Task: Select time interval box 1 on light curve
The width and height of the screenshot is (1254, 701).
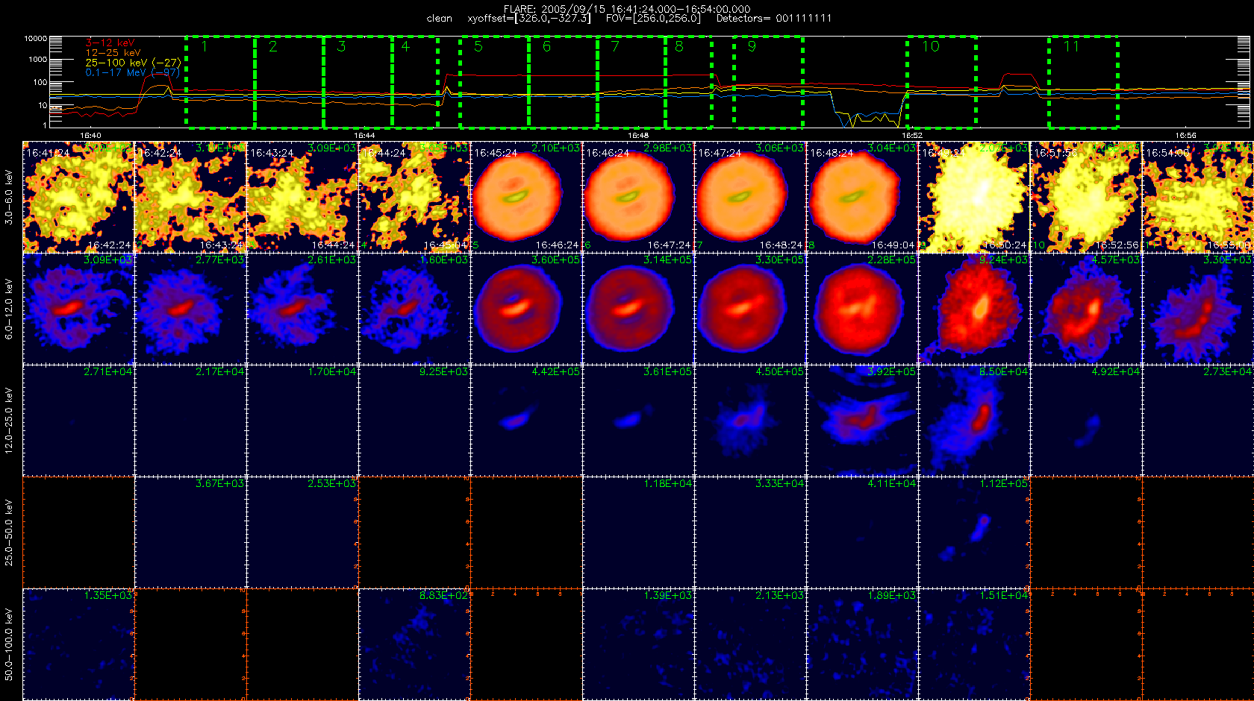Action: [x=221, y=82]
